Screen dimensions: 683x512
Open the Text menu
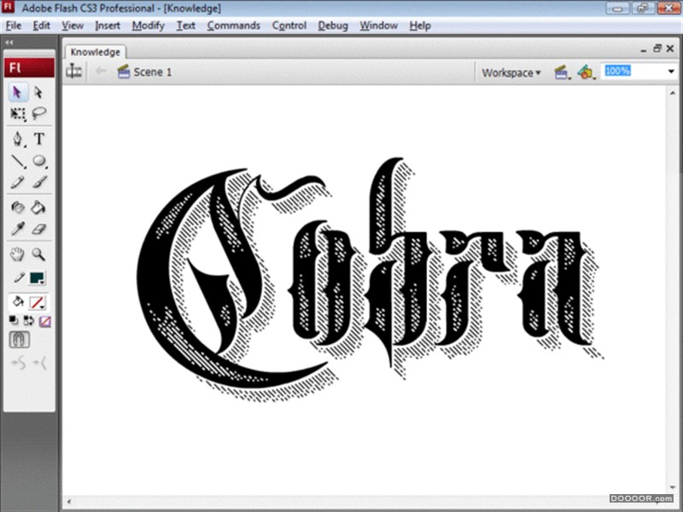[185, 26]
